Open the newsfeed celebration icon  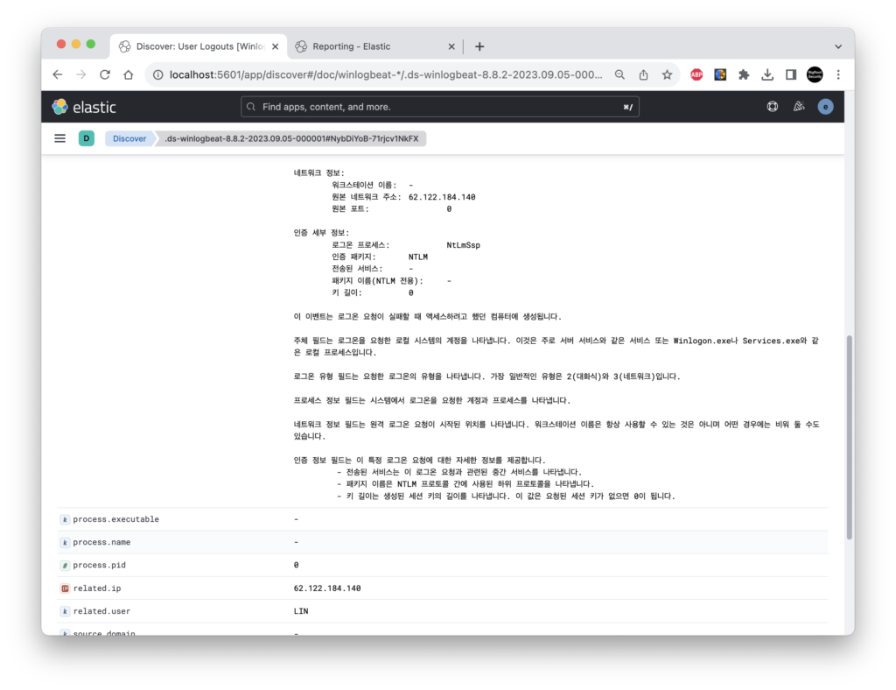coord(798,107)
